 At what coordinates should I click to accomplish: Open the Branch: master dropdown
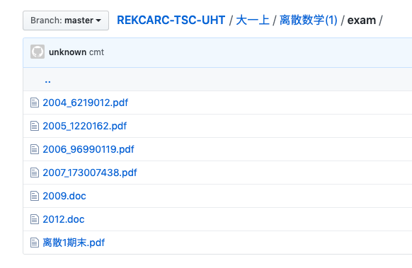pos(66,21)
